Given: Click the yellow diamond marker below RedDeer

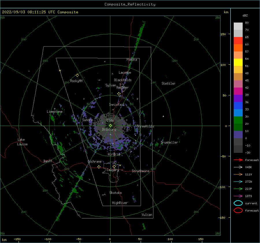Looking at the screenshot, I should pyautogui.click(x=119, y=94).
